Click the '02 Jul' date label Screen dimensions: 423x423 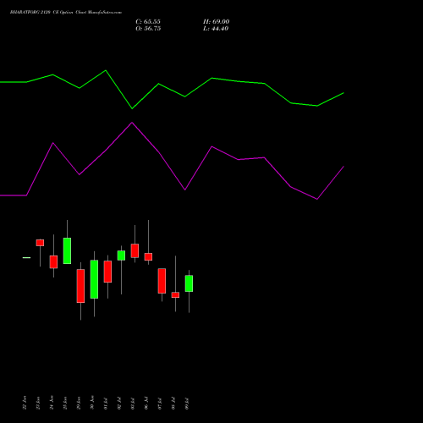point(119,404)
